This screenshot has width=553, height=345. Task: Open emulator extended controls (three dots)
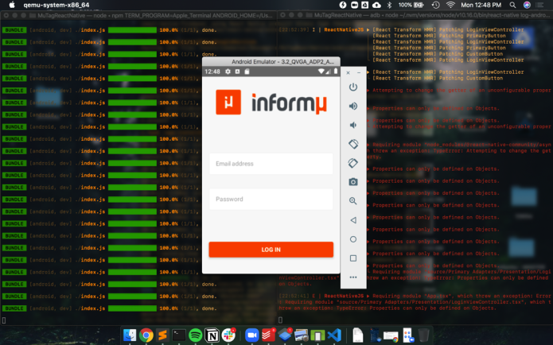[x=353, y=277]
